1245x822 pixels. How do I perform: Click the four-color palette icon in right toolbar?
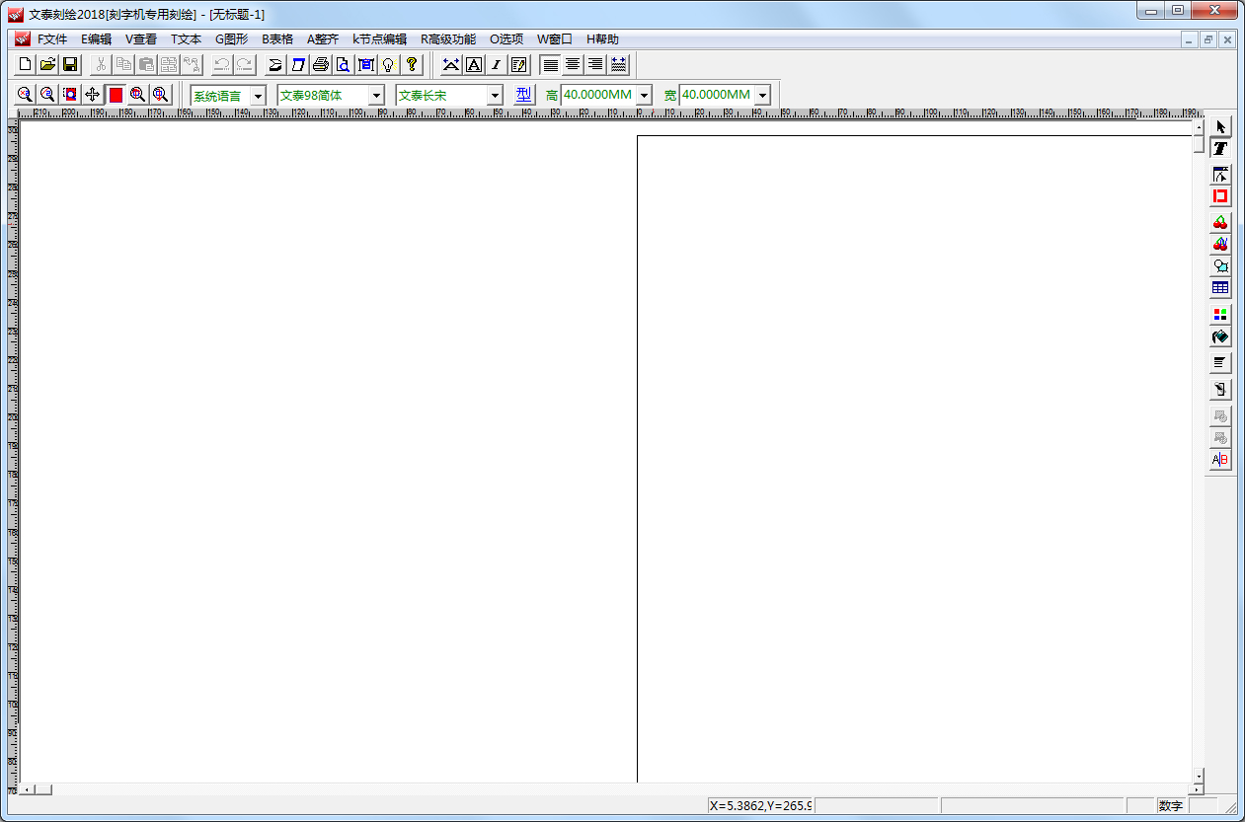1220,315
